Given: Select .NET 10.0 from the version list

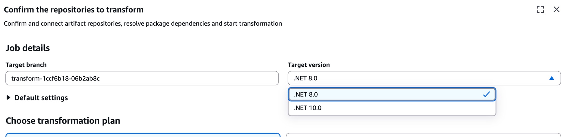Looking at the screenshot, I should click(308, 108).
